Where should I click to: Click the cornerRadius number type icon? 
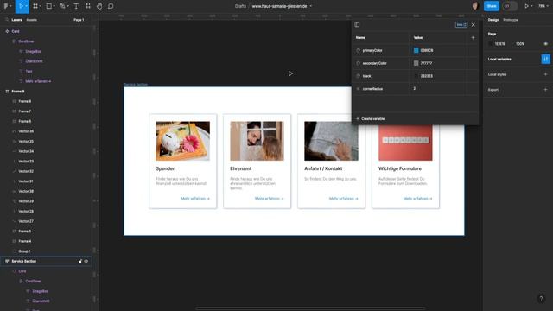coord(358,89)
